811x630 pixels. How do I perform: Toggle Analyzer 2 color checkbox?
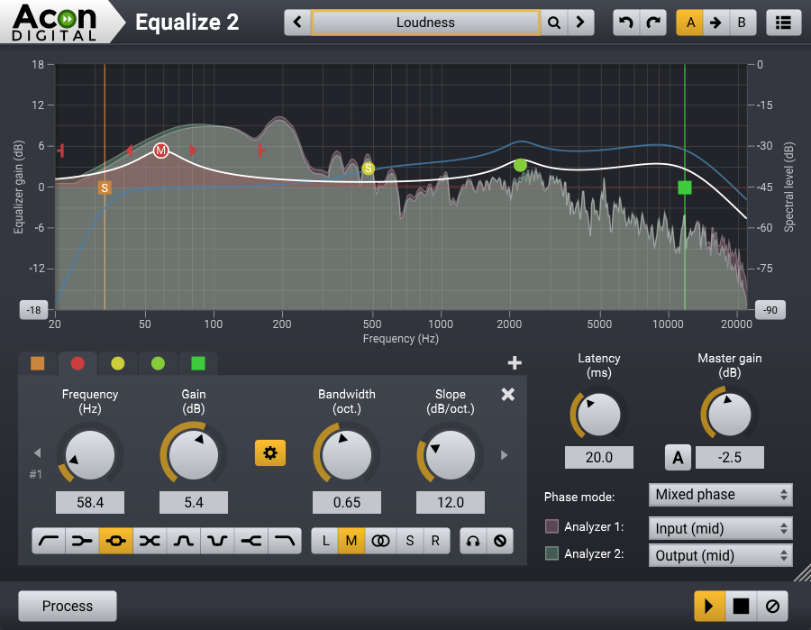(551, 553)
